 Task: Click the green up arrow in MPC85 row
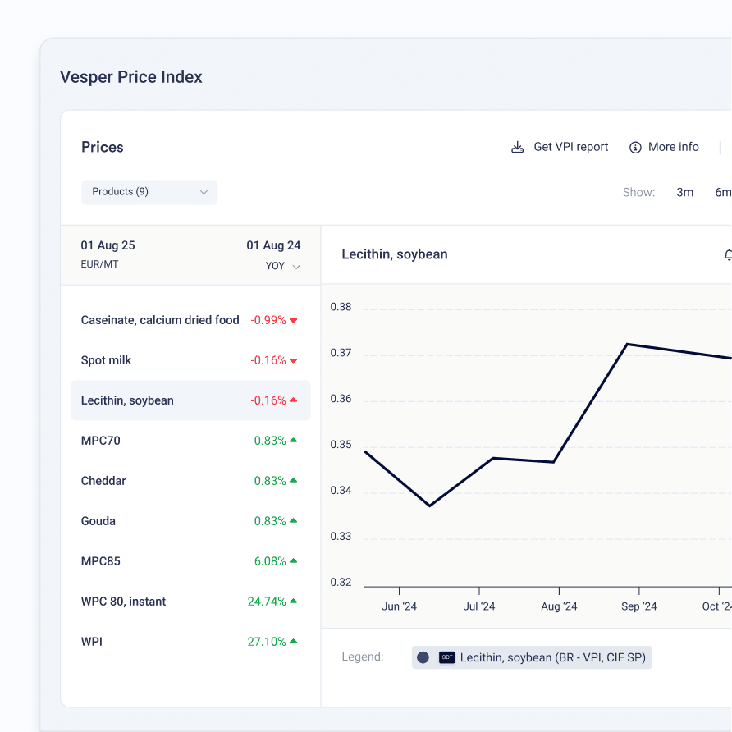click(294, 560)
